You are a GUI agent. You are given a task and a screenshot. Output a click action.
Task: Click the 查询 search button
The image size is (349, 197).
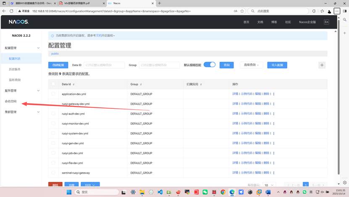(227, 65)
